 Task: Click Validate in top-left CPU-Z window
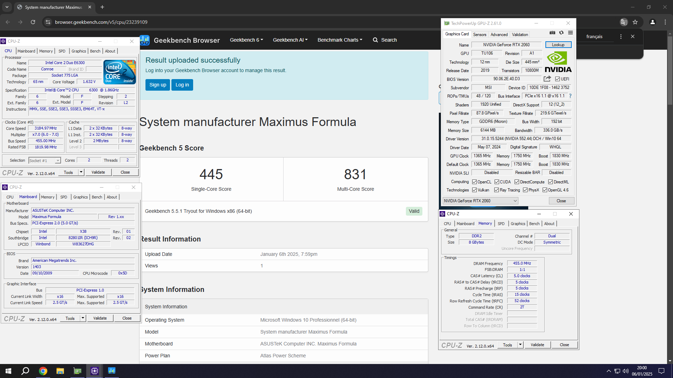coord(98,172)
